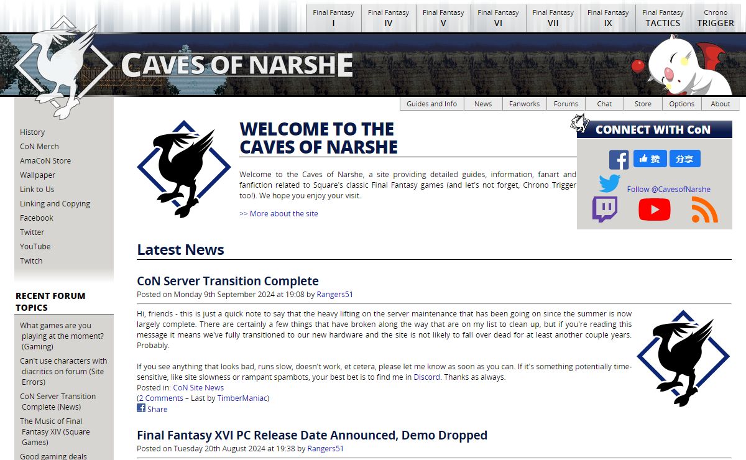Open Link to Us sidebar link

tap(37, 189)
